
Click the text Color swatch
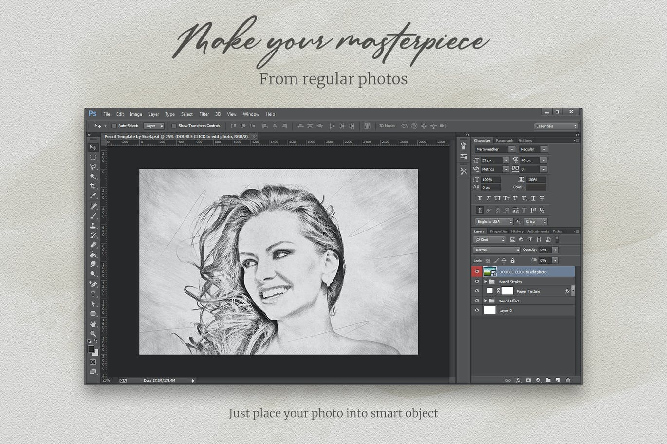click(536, 187)
